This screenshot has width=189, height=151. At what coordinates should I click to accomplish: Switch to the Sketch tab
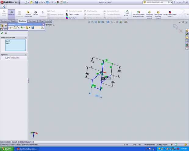coord(14,21)
